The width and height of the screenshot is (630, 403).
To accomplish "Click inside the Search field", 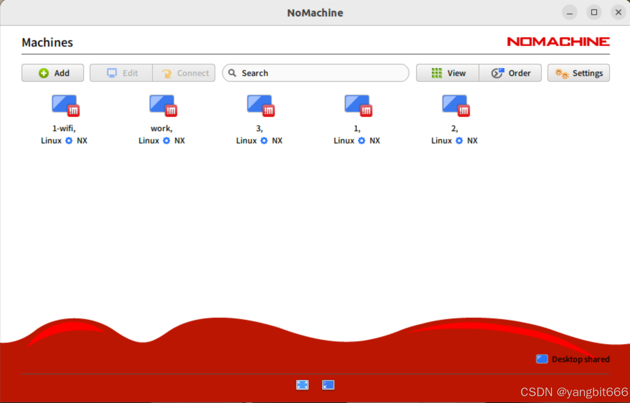I will pos(315,73).
